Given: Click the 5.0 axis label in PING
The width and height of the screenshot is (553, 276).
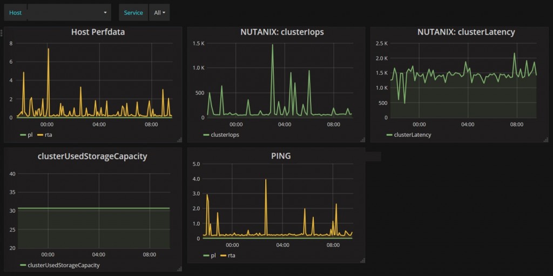Looking at the screenshot, I should click(x=197, y=164).
